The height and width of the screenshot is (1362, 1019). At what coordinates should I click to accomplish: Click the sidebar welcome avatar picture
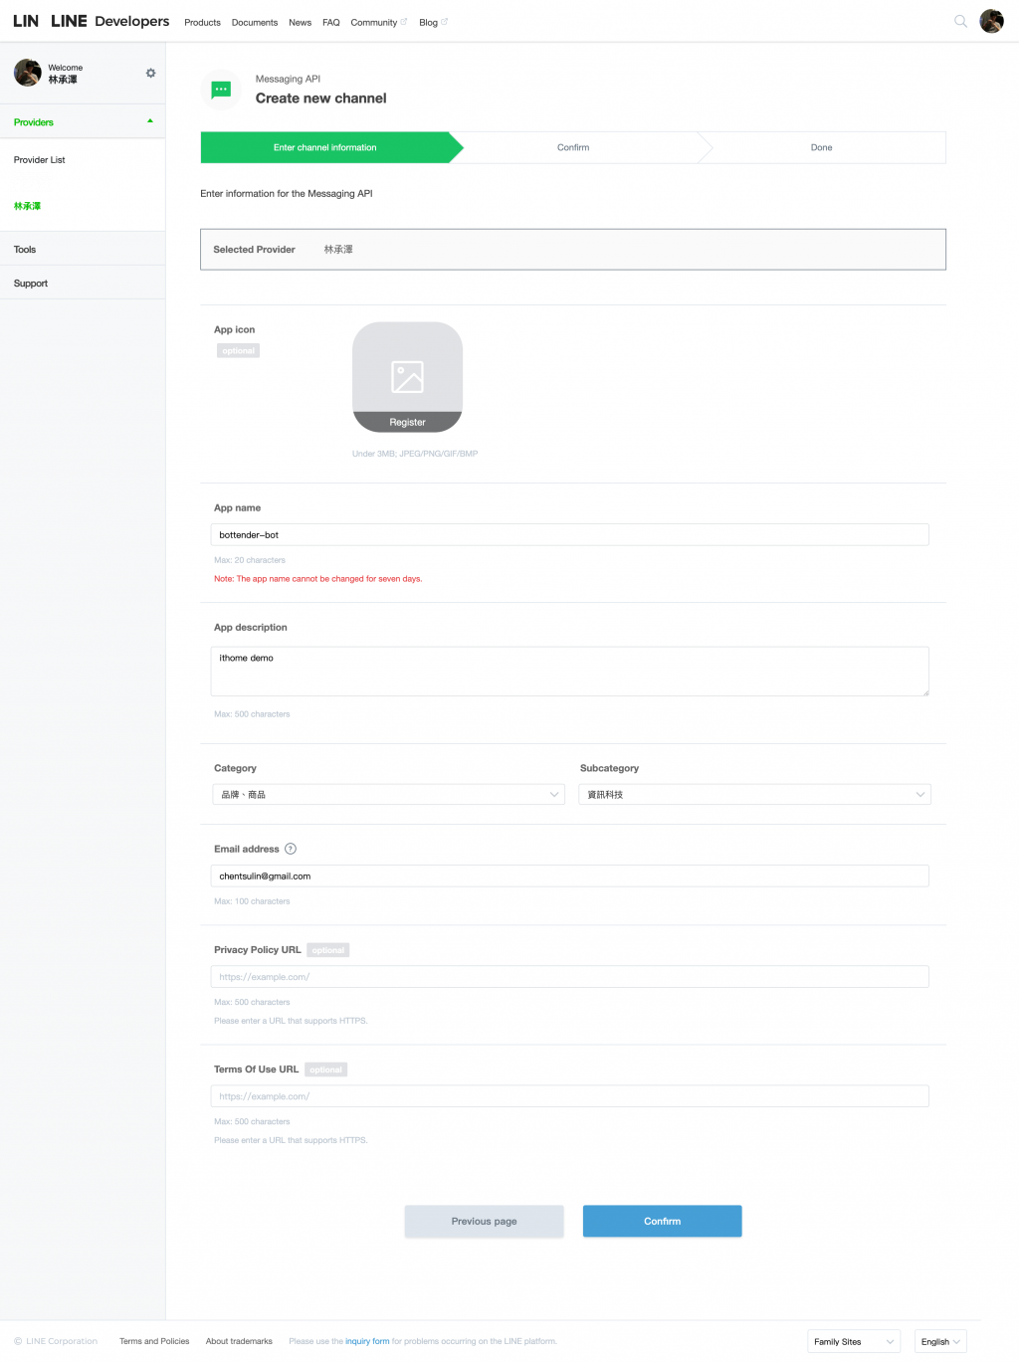point(28,73)
